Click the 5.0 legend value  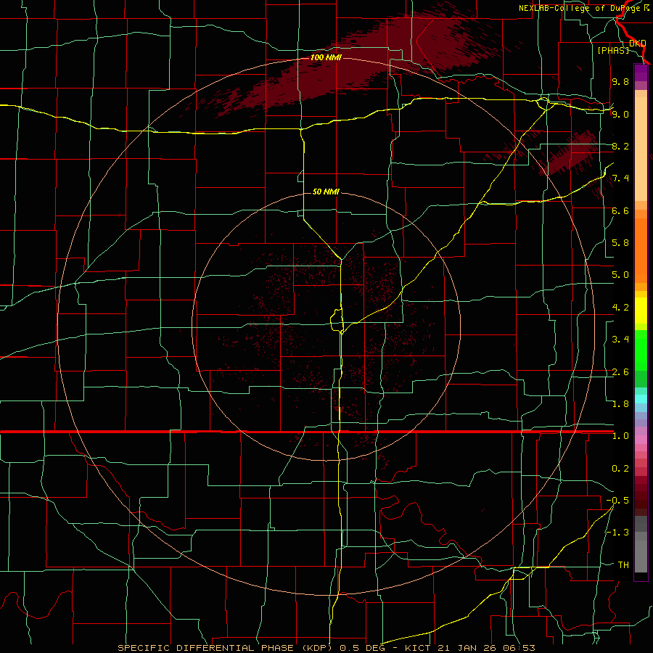point(620,275)
